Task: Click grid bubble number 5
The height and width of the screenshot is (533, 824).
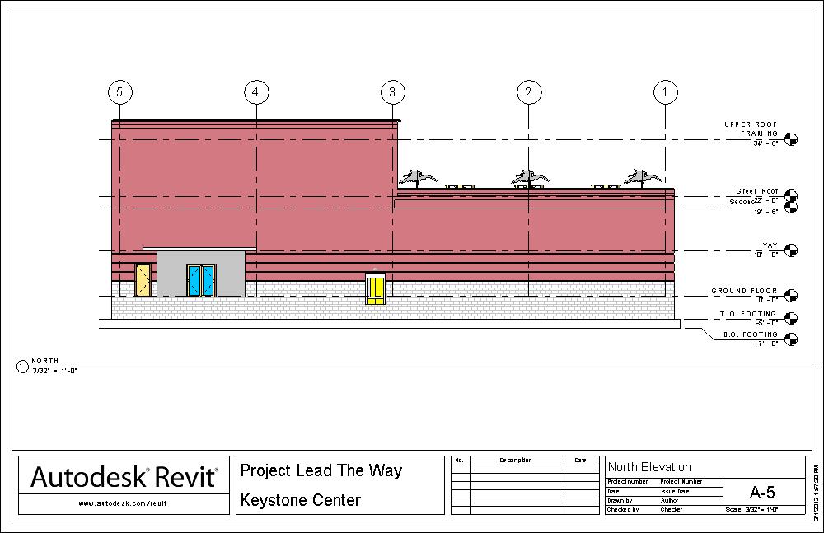Action: click(119, 92)
